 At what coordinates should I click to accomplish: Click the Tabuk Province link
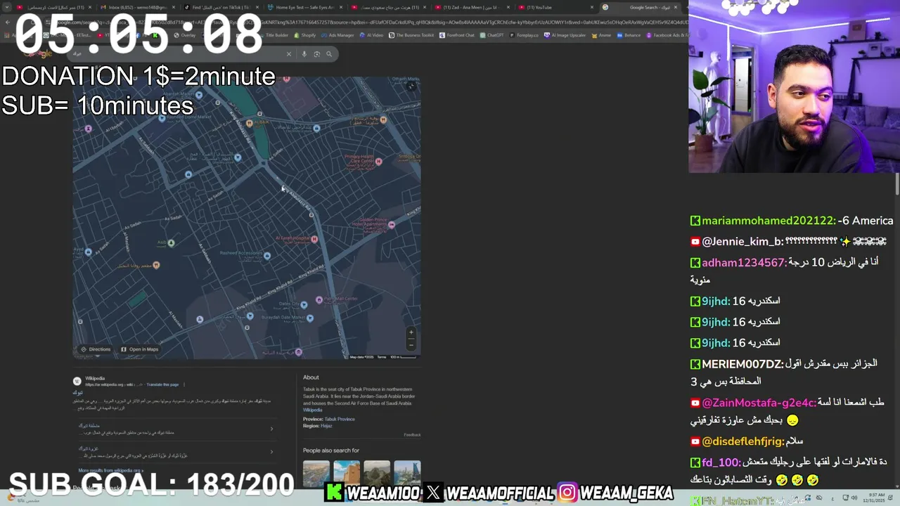coord(340,419)
